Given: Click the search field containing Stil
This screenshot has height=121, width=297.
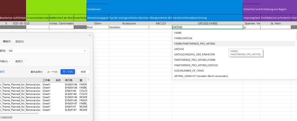Looking at the screenshot, I should click(x=47, y=51).
